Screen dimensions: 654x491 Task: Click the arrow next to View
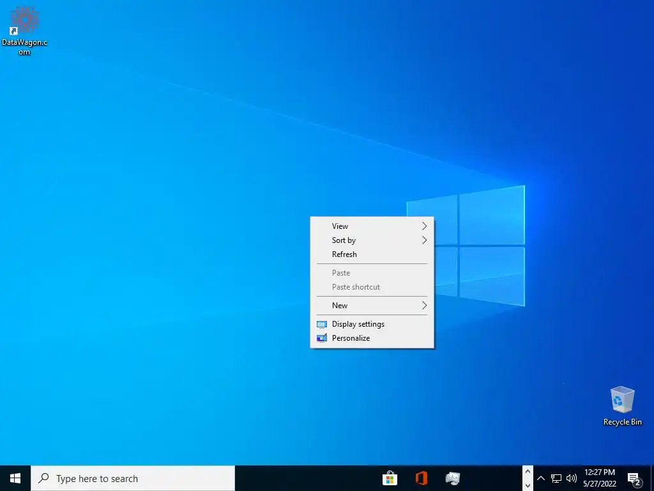coord(424,226)
